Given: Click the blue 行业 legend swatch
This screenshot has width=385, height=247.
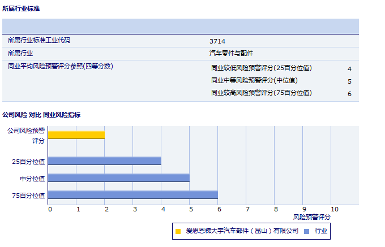Looking at the screenshot, I should (306, 231).
